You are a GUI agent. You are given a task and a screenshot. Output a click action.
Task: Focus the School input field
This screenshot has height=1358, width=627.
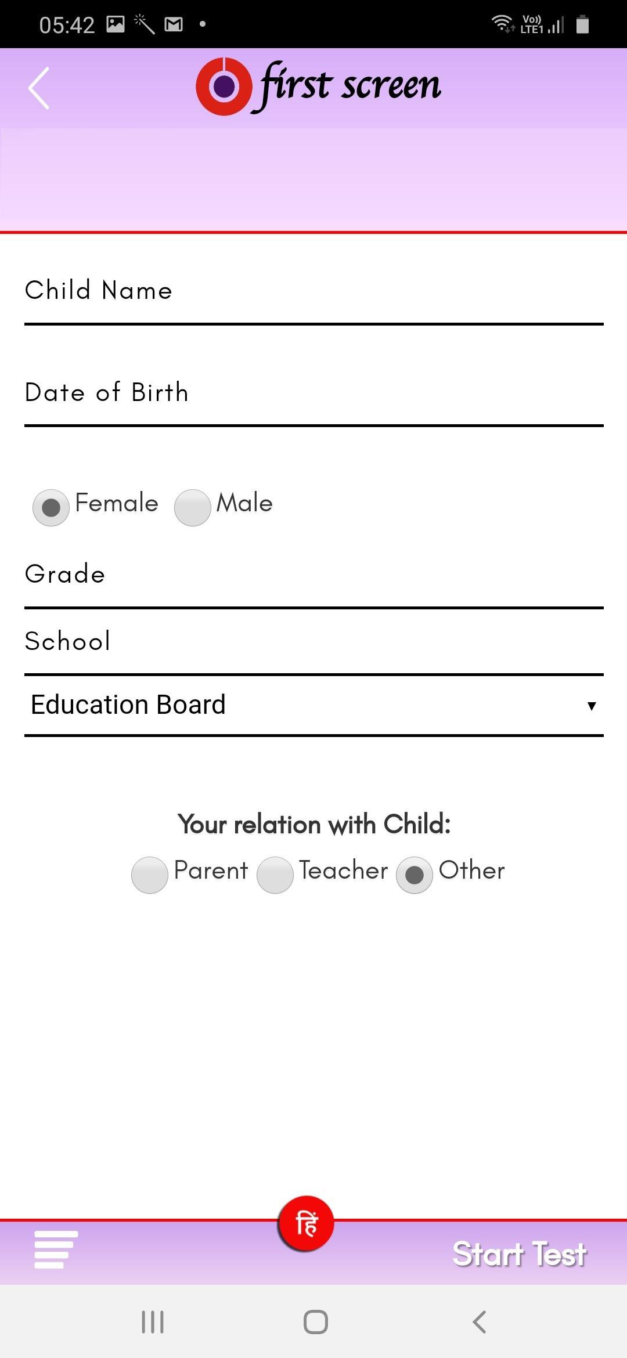point(313,642)
